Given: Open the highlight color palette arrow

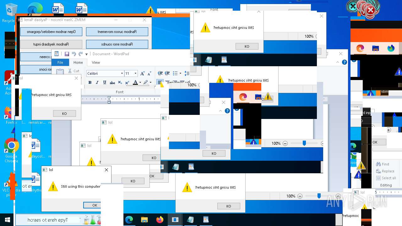Looking at the screenshot, I should pyautogui.click(x=150, y=83).
